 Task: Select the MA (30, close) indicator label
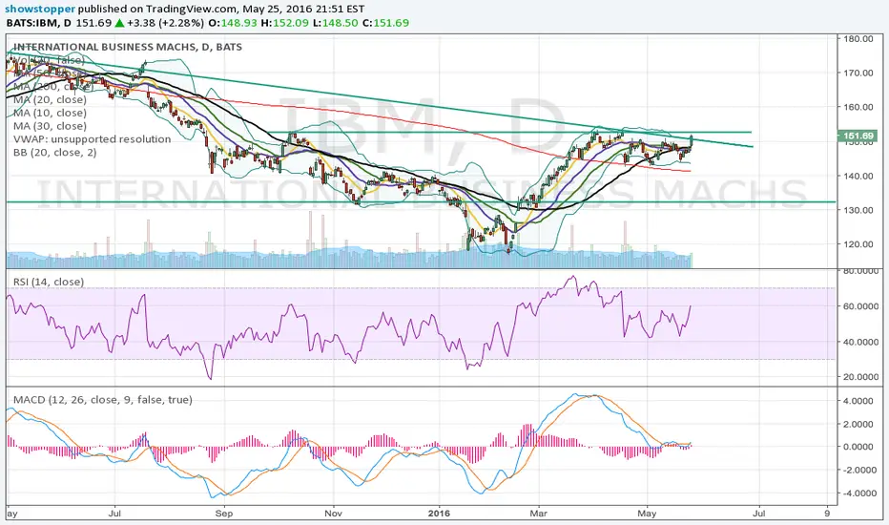click(x=50, y=126)
